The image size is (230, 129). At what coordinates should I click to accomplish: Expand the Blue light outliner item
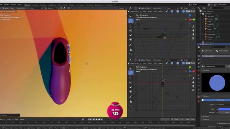click(203, 16)
